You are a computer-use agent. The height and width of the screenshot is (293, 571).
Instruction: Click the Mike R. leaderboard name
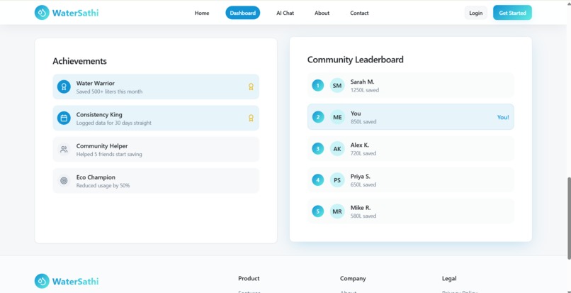tap(361, 208)
